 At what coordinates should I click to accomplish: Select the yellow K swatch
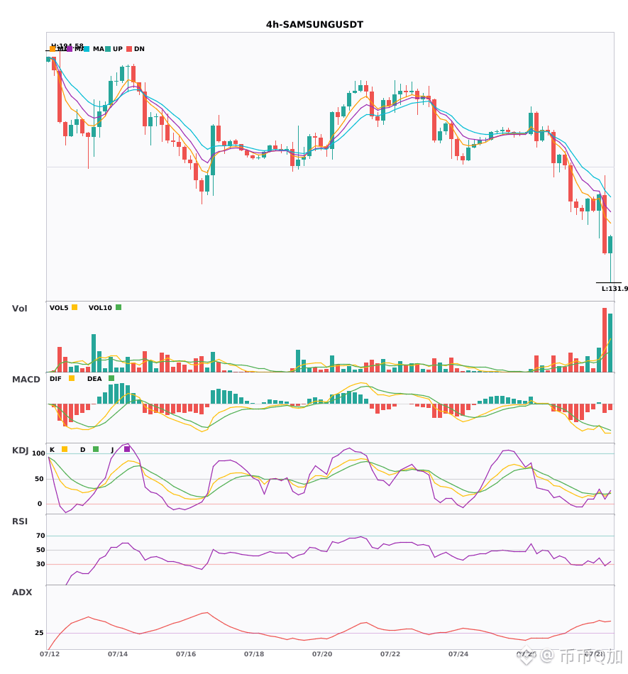(65, 449)
